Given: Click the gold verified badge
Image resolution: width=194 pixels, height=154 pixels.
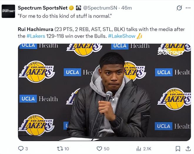Looking at the screenshot, I should (71, 8).
